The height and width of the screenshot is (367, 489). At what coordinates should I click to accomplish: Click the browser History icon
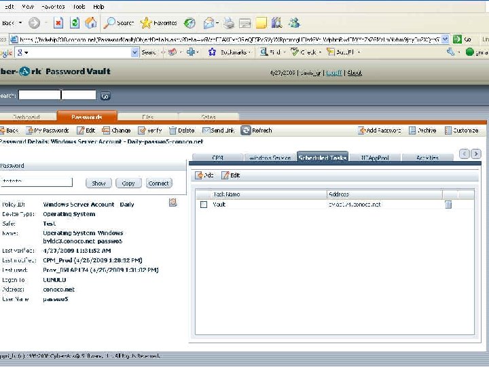pyautogui.click(x=189, y=23)
